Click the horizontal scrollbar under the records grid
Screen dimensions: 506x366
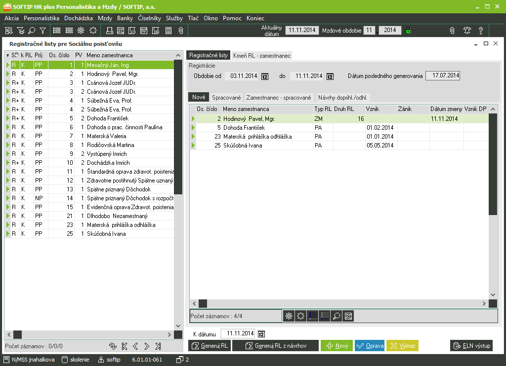(x=341, y=303)
